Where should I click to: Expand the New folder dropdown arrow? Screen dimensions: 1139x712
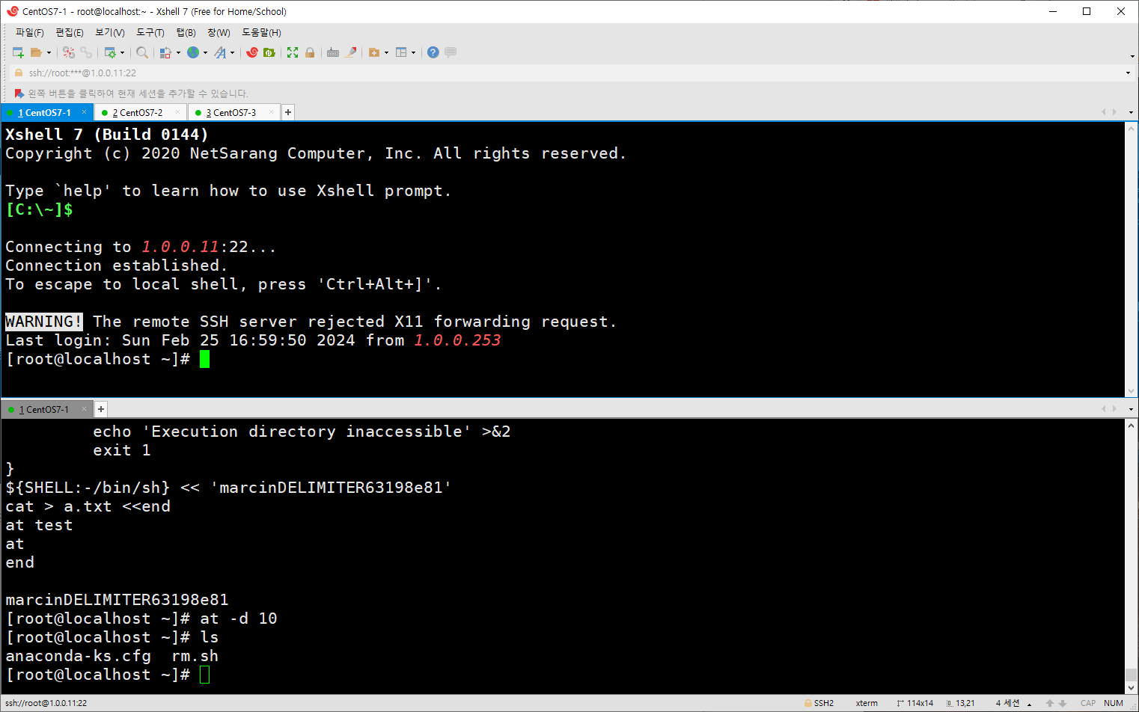pos(386,52)
